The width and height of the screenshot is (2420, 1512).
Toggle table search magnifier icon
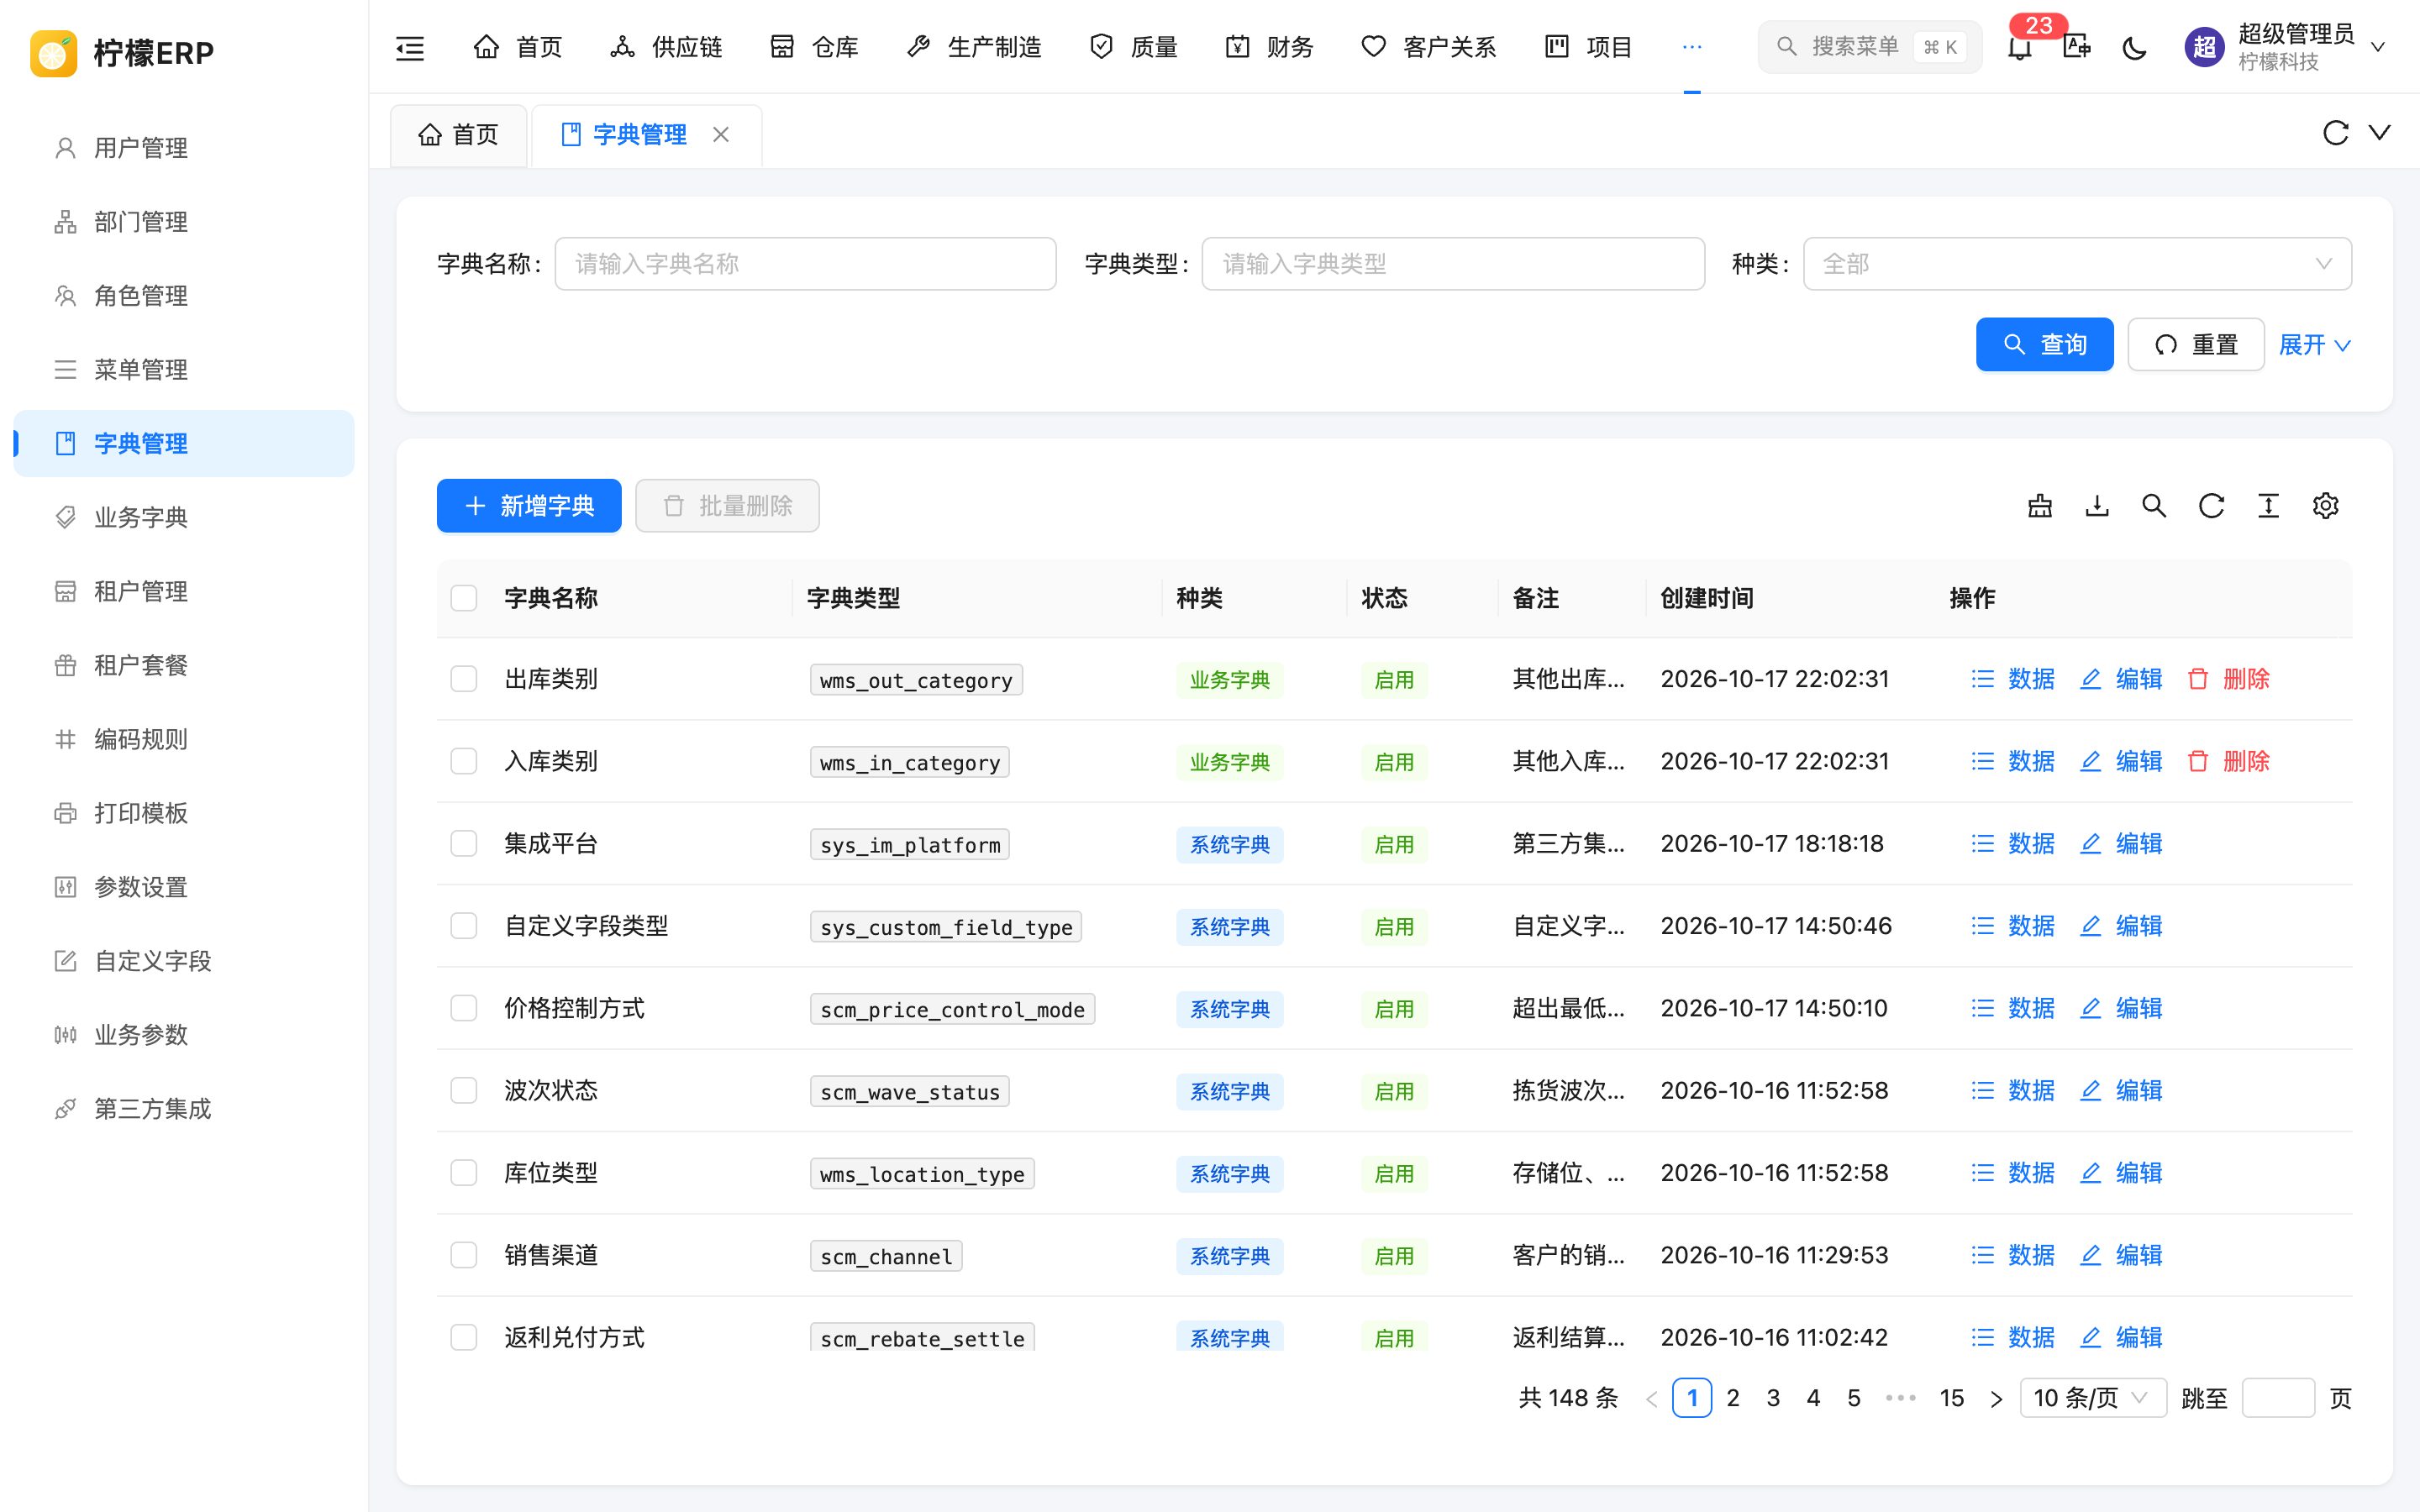(x=2154, y=506)
